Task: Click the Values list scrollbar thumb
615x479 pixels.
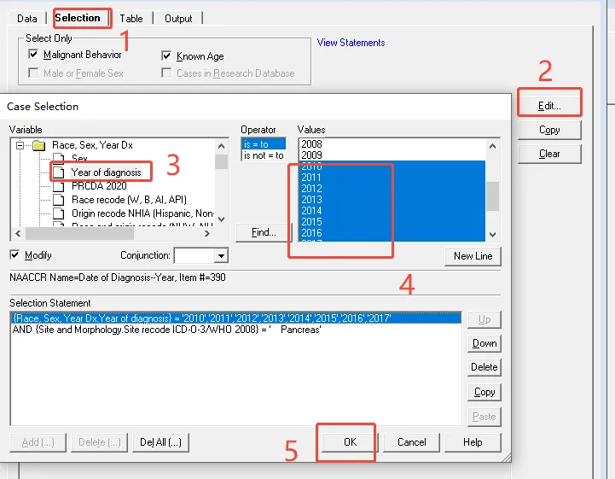Action: pos(493,196)
